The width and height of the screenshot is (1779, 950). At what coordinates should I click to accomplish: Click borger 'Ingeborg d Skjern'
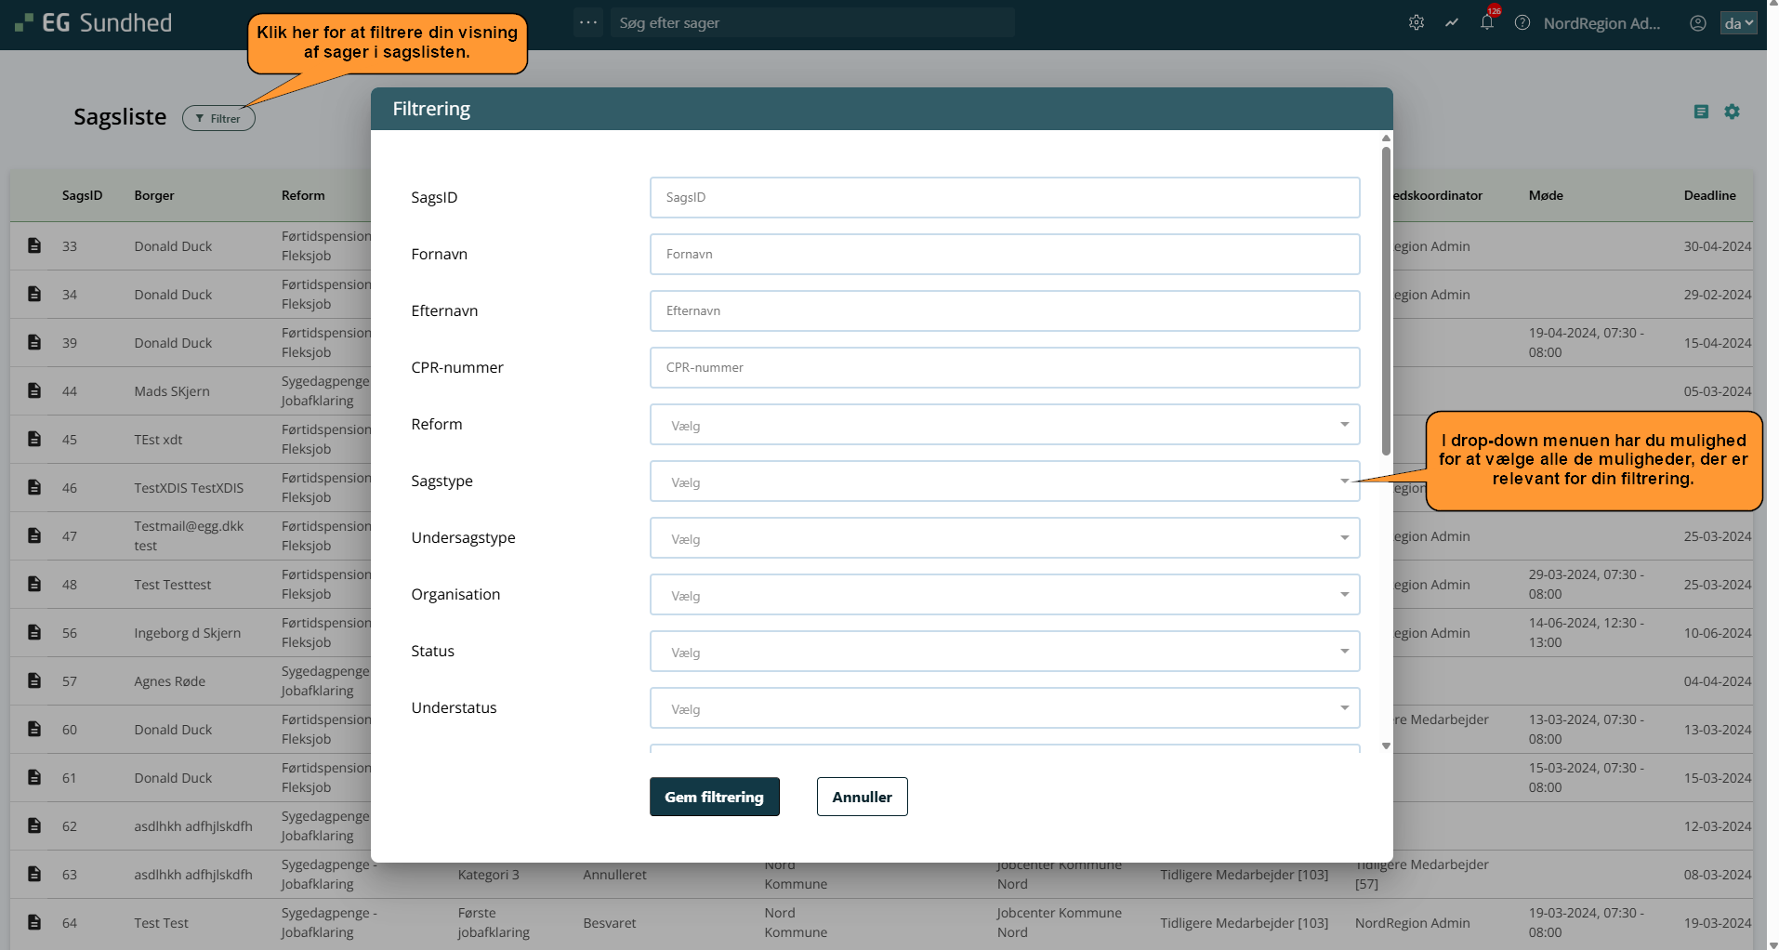coord(187,633)
